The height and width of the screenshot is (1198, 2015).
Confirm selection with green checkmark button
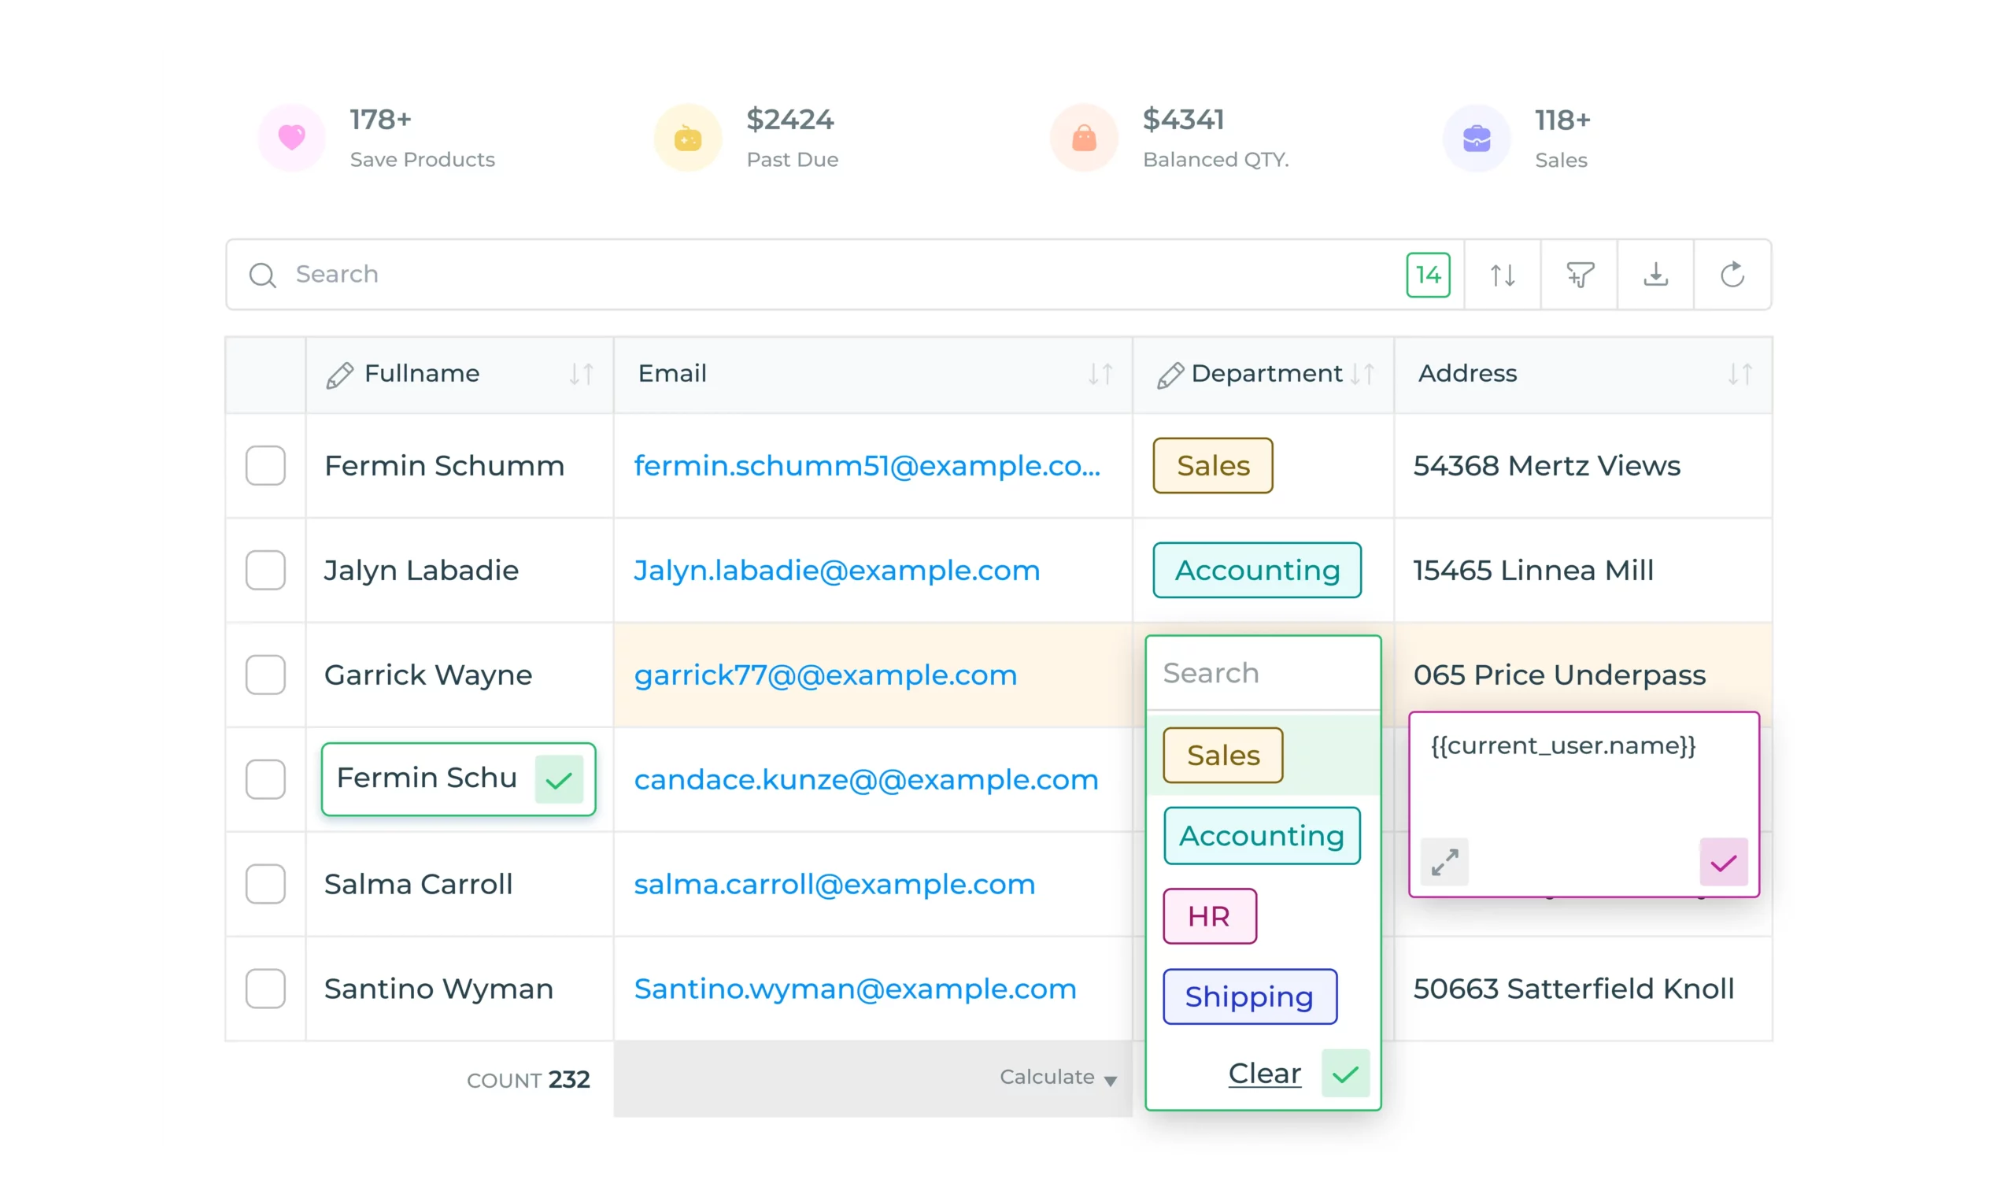pyautogui.click(x=1346, y=1074)
